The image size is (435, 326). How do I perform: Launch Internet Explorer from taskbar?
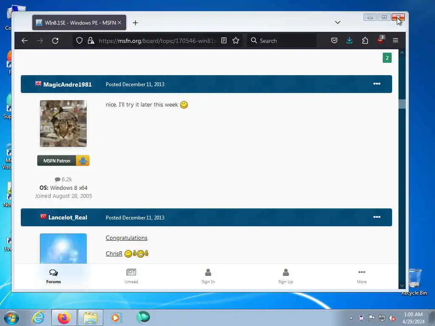pos(38,318)
